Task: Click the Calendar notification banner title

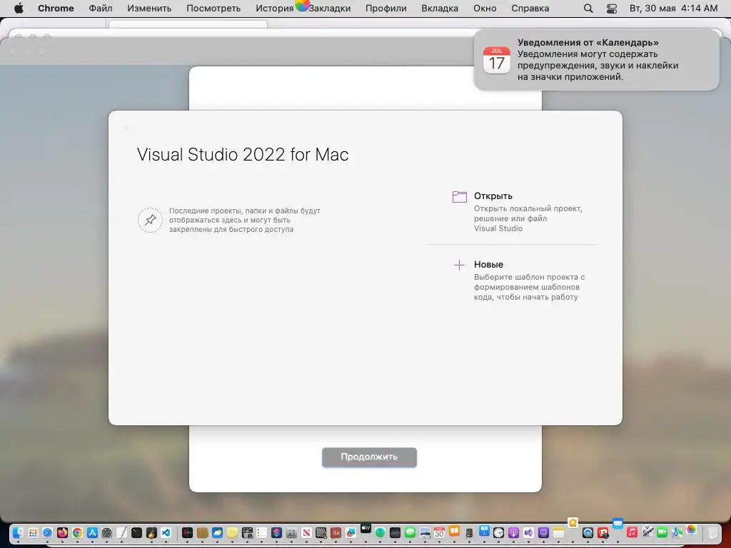Action: 588,42
